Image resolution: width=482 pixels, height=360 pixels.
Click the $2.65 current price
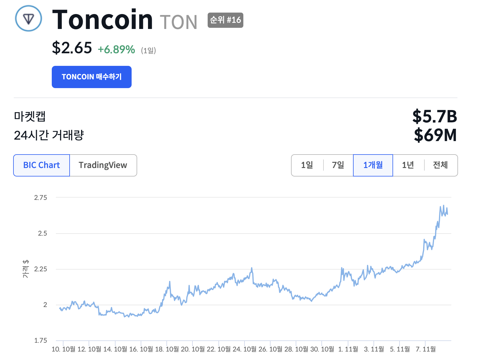click(x=72, y=48)
